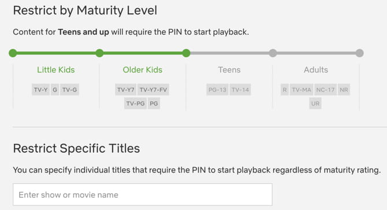Click the TV-G rating badge
387x210 pixels.
(69, 90)
